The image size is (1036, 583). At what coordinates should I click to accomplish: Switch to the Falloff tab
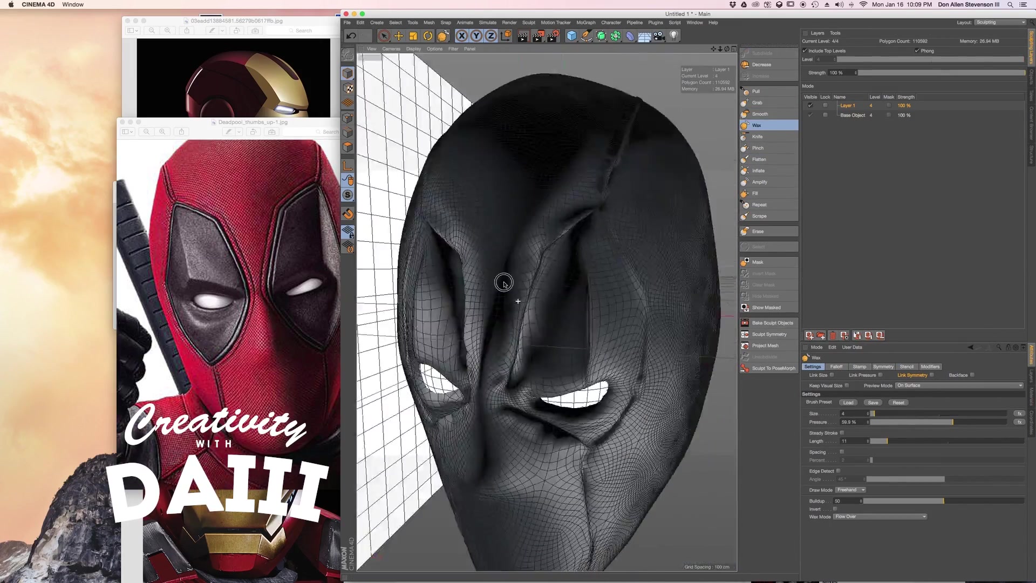click(836, 367)
